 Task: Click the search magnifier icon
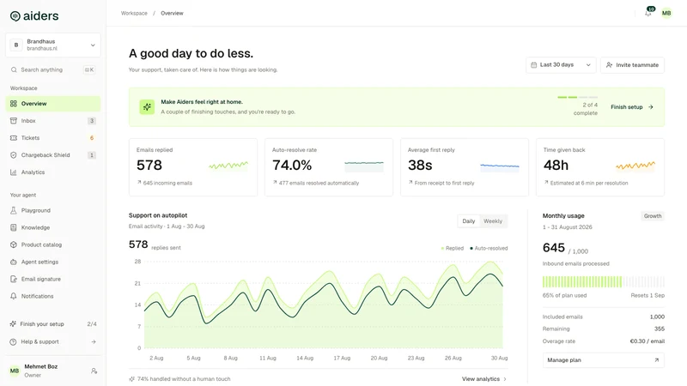point(14,69)
